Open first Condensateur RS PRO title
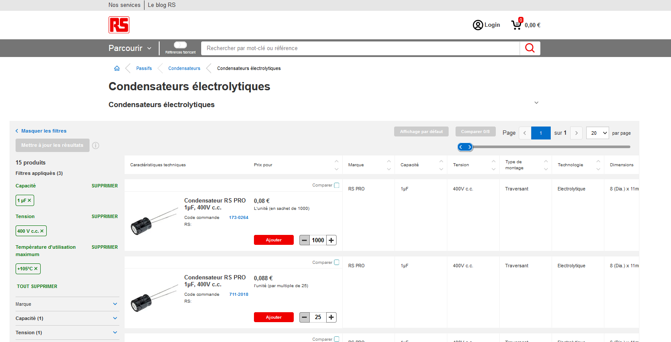 pos(215,204)
